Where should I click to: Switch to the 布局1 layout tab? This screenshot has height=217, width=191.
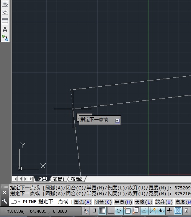pyautogui.click(x=59, y=179)
